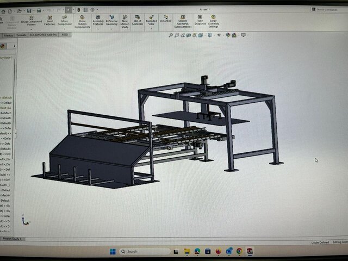Open Google Chrome from the taskbar

pyautogui.click(x=239, y=251)
